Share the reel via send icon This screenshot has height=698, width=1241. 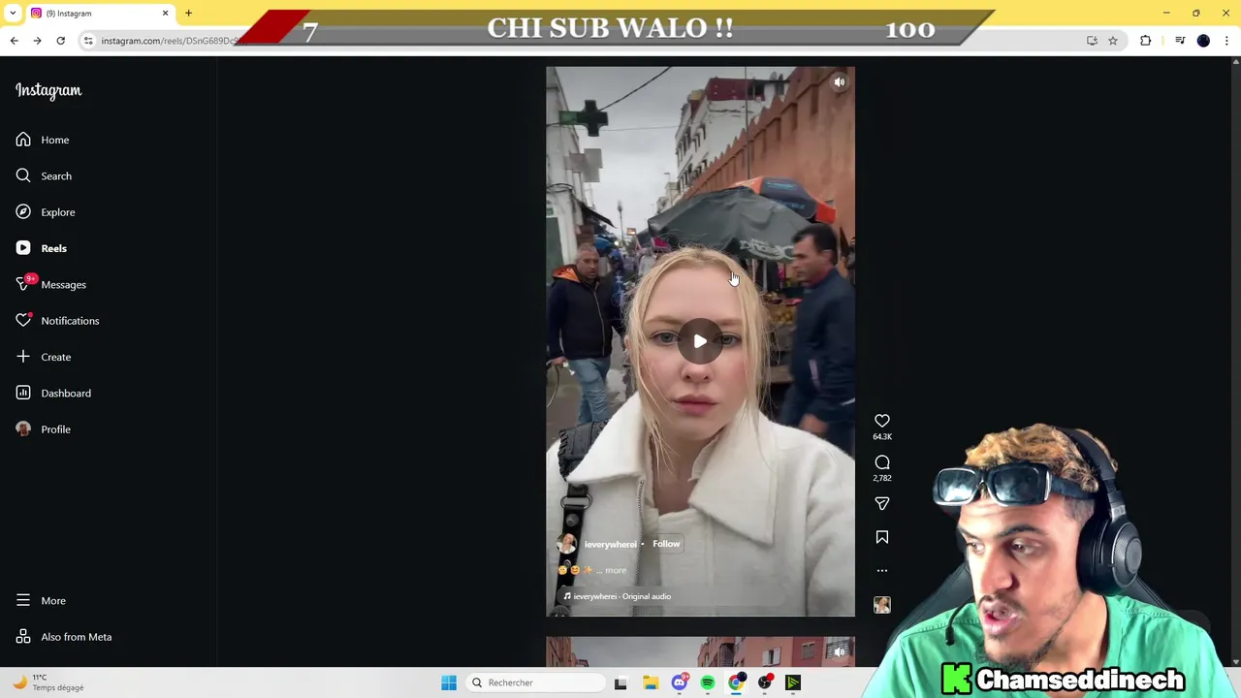882,504
